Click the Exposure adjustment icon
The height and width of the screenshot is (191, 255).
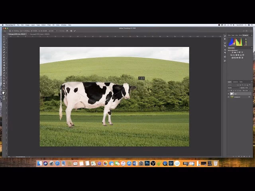(239, 52)
